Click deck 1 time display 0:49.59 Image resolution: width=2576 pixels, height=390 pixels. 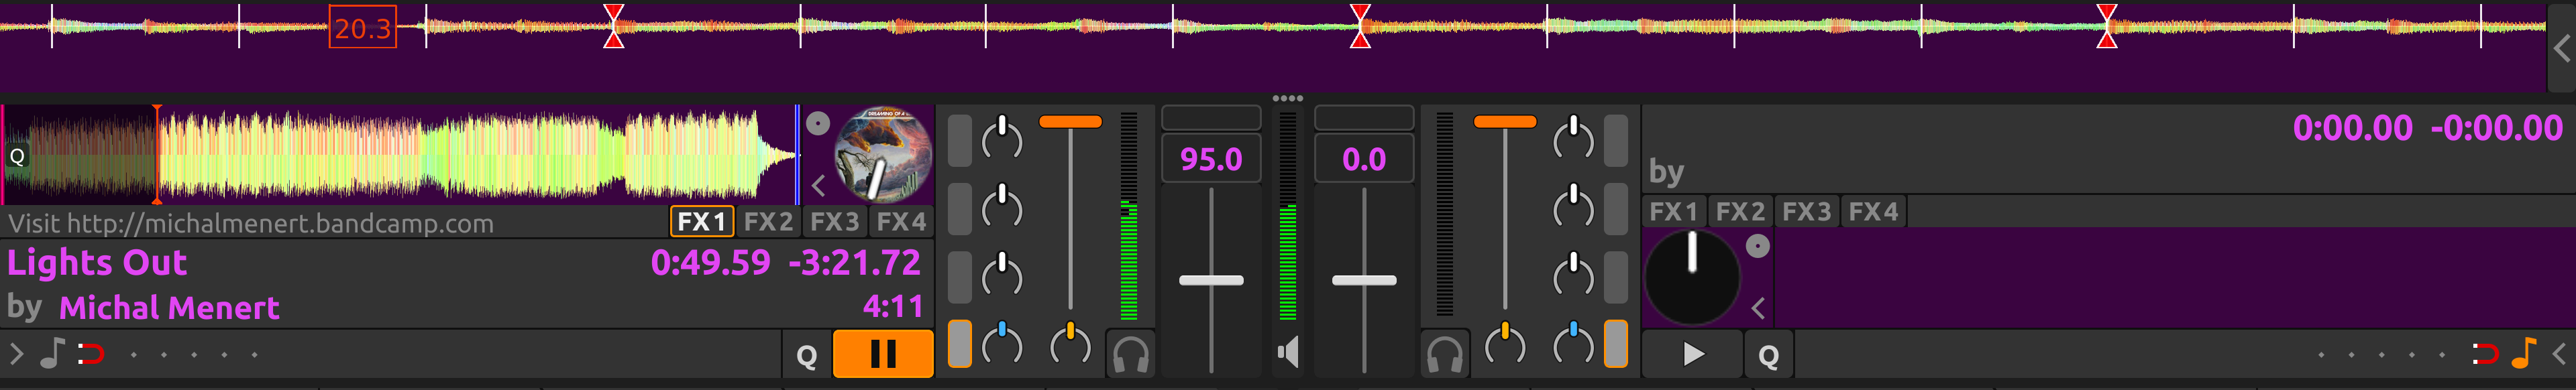coord(710,262)
